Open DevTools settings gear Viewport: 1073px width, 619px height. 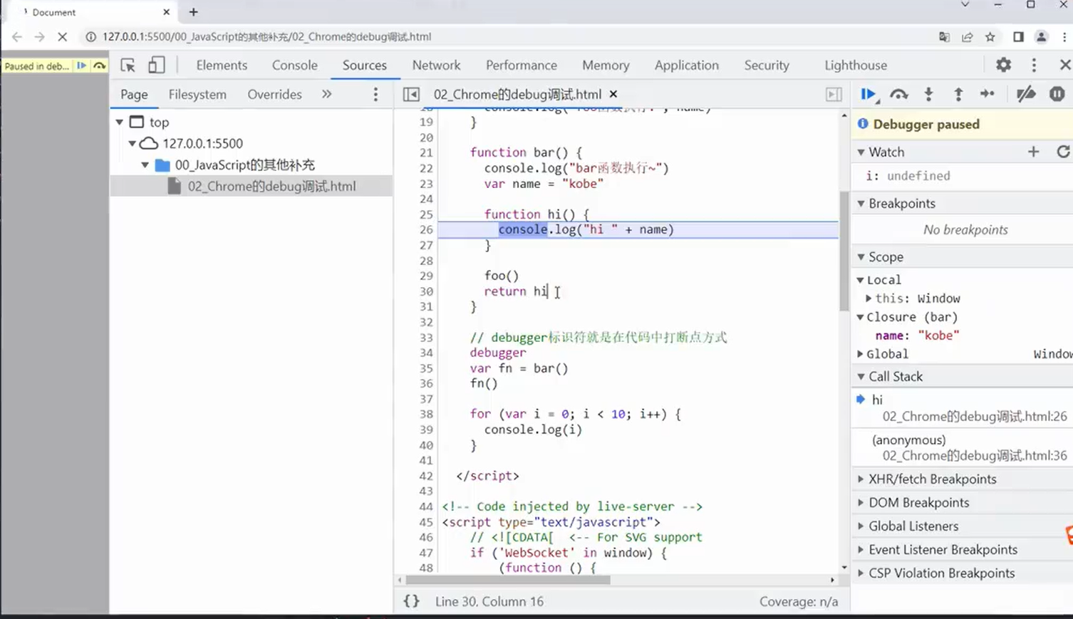(x=1003, y=65)
